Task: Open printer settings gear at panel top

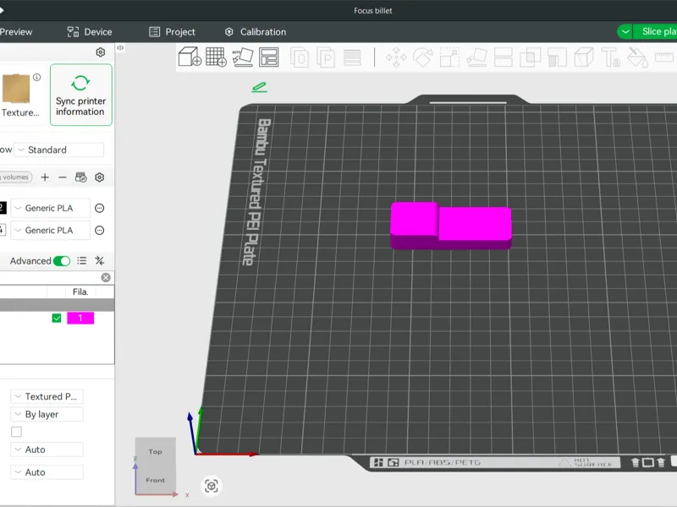Action: [100, 52]
